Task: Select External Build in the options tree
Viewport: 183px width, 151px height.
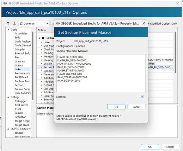Action: pos(22,53)
